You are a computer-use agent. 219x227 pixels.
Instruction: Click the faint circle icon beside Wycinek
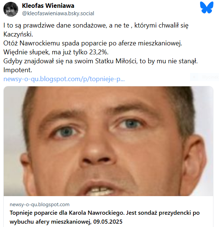coord(194,77)
